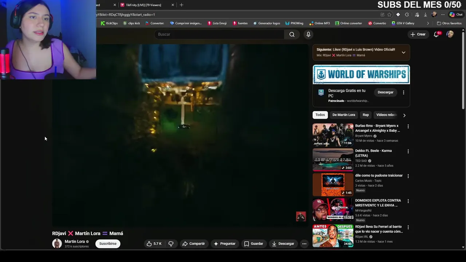Image resolution: width=466 pixels, height=262 pixels.
Task: Like the video with 5.7 K thumbs up
Action: (x=154, y=244)
